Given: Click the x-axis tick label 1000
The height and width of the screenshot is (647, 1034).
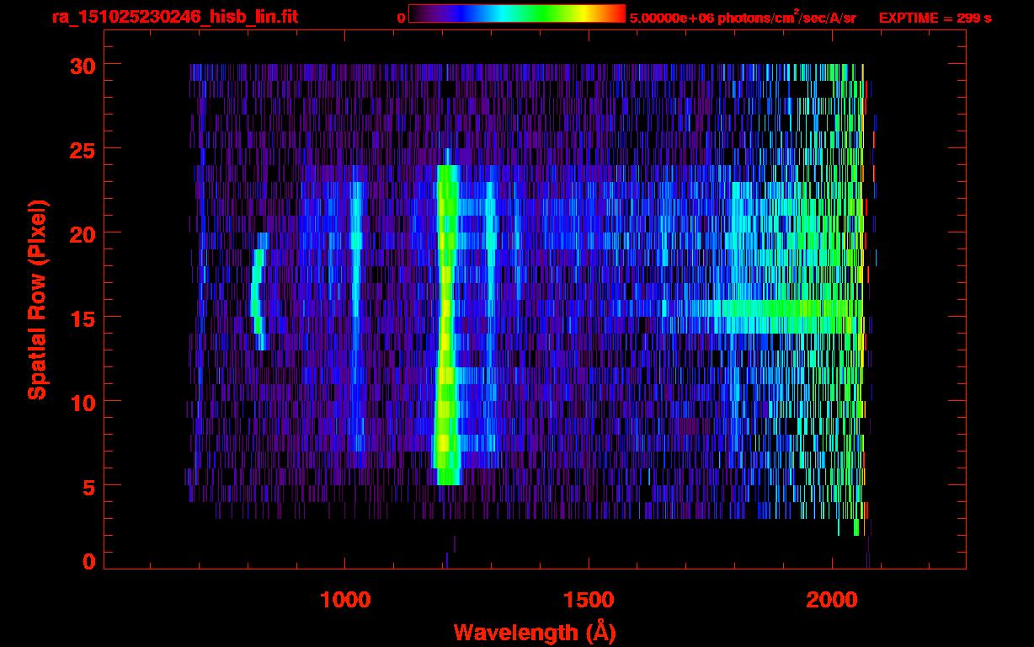Looking at the screenshot, I should (345, 599).
